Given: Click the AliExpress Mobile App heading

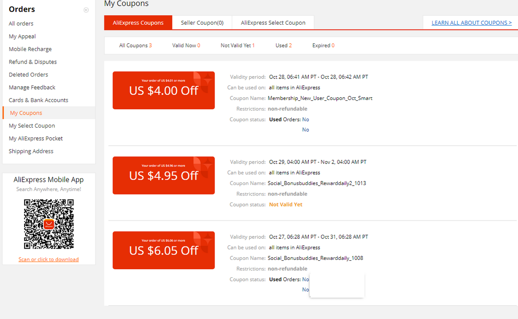Looking at the screenshot, I should (49, 180).
